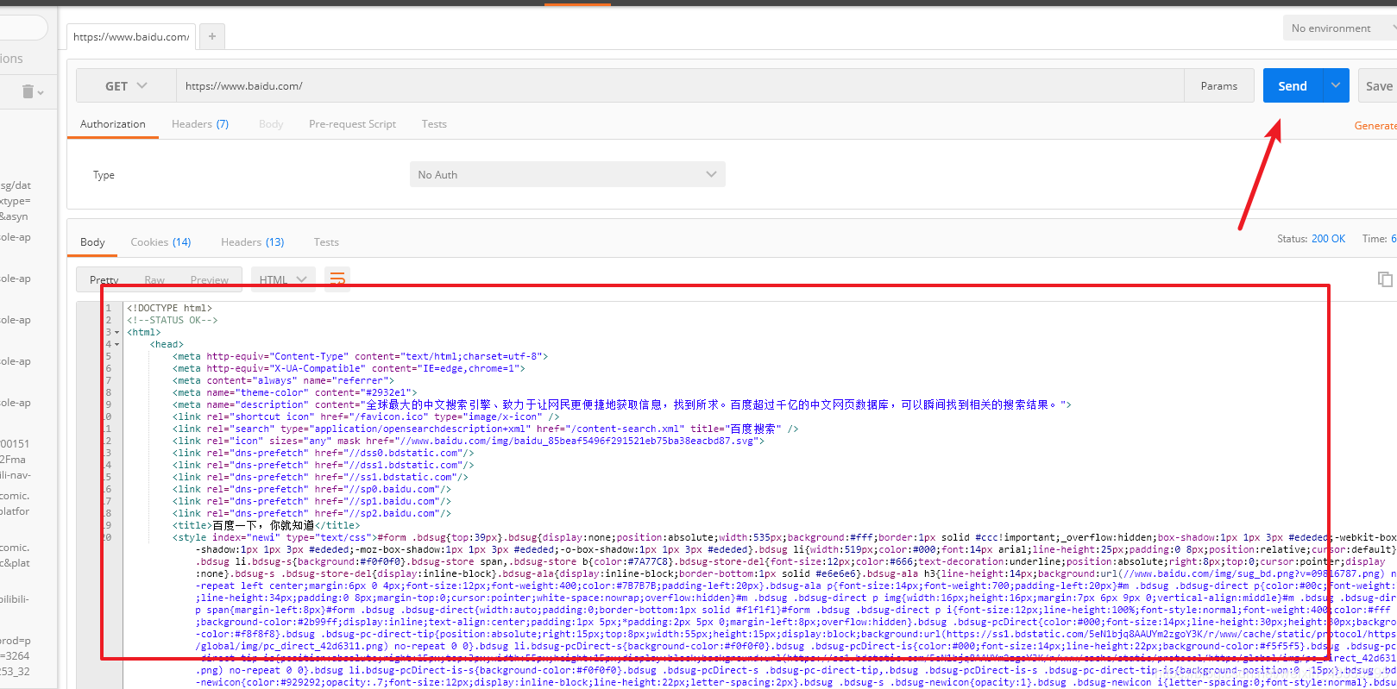The height and width of the screenshot is (689, 1397).
Task: Click the sidebar search field
Action: pyautogui.click(x=24, y=28)
